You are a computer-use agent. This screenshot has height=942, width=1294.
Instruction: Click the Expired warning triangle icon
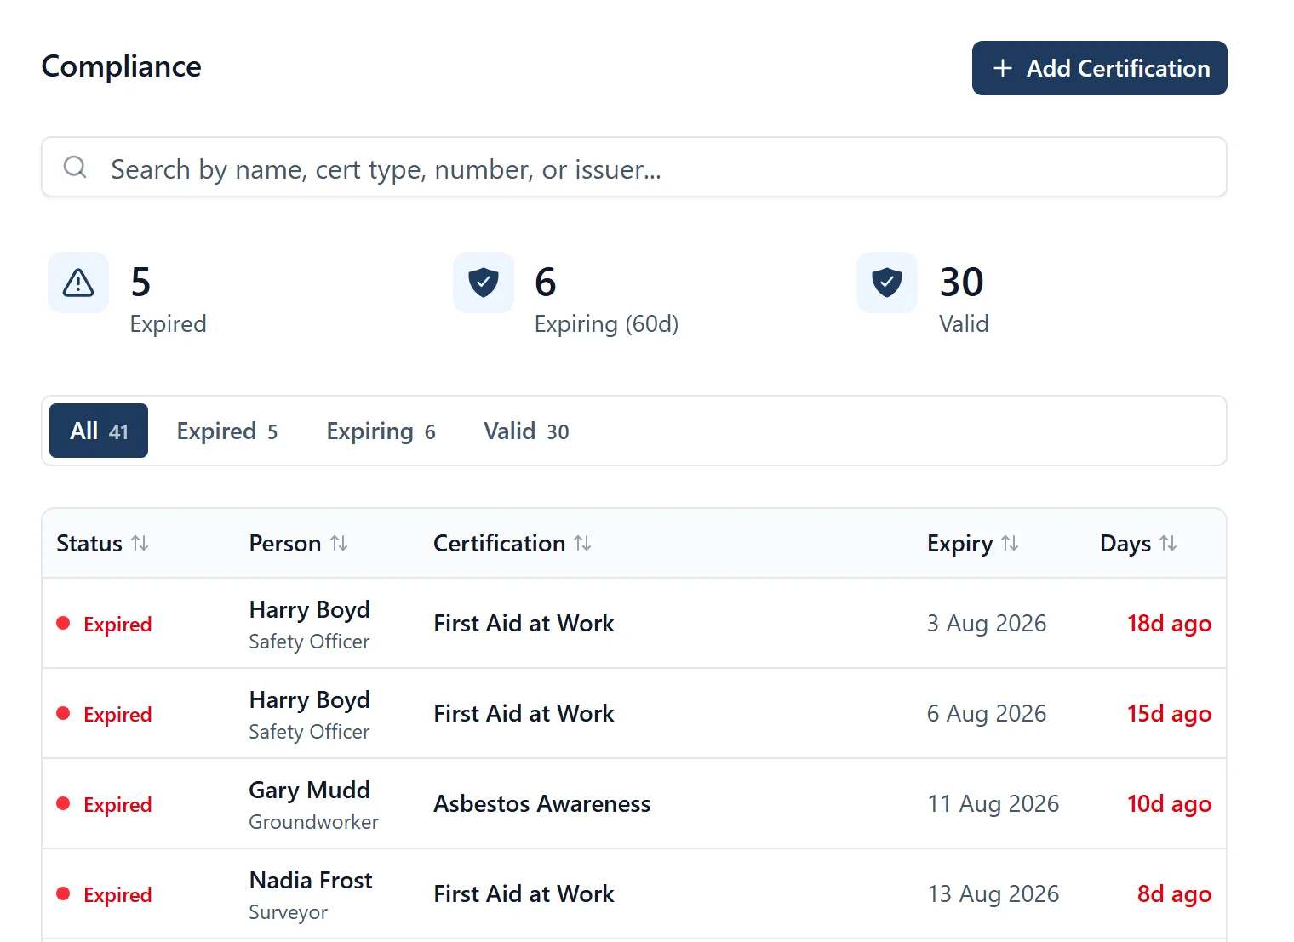[x=78, y=283]
